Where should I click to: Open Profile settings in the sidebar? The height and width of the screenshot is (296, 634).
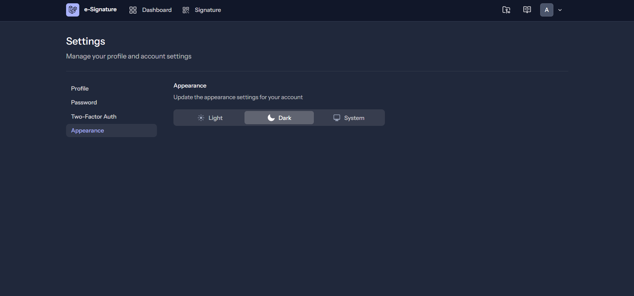[x=80, y=89]
